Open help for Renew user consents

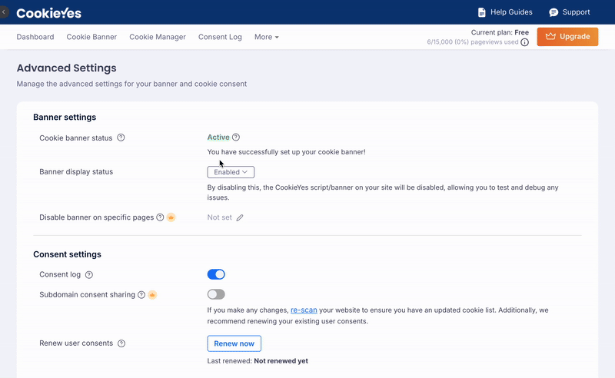121,343
